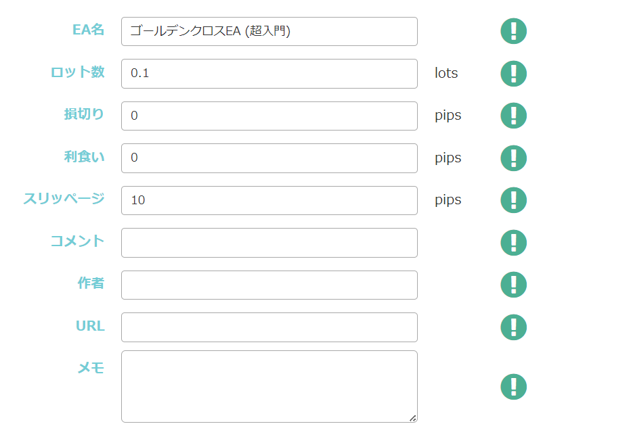The width and height of the screenshot is (629, 445).
Task: Click the EA名 text field
Action: pos(269,31)
